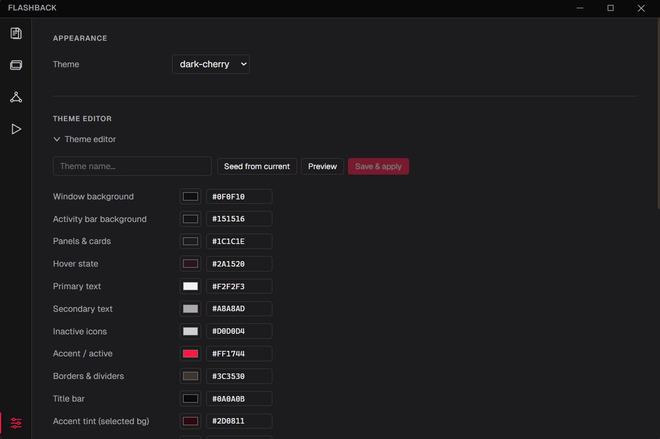Click the Seed from current button
The width and height of the screenshot is (660, 439).
pyautogui.click(x=257, y=166)
